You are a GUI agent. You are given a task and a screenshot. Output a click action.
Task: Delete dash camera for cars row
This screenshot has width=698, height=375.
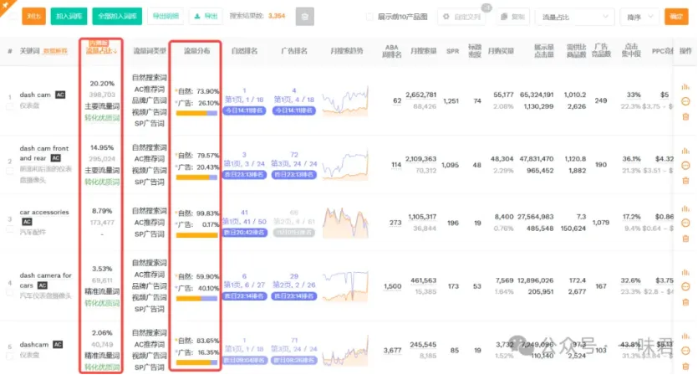pyautogui.click(x=685, y=302)
